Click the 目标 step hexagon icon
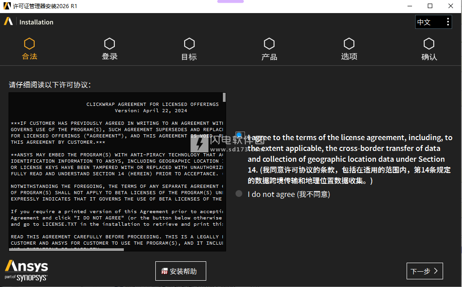The width and height of the screenshot is (462, 287). click(189, 44)
